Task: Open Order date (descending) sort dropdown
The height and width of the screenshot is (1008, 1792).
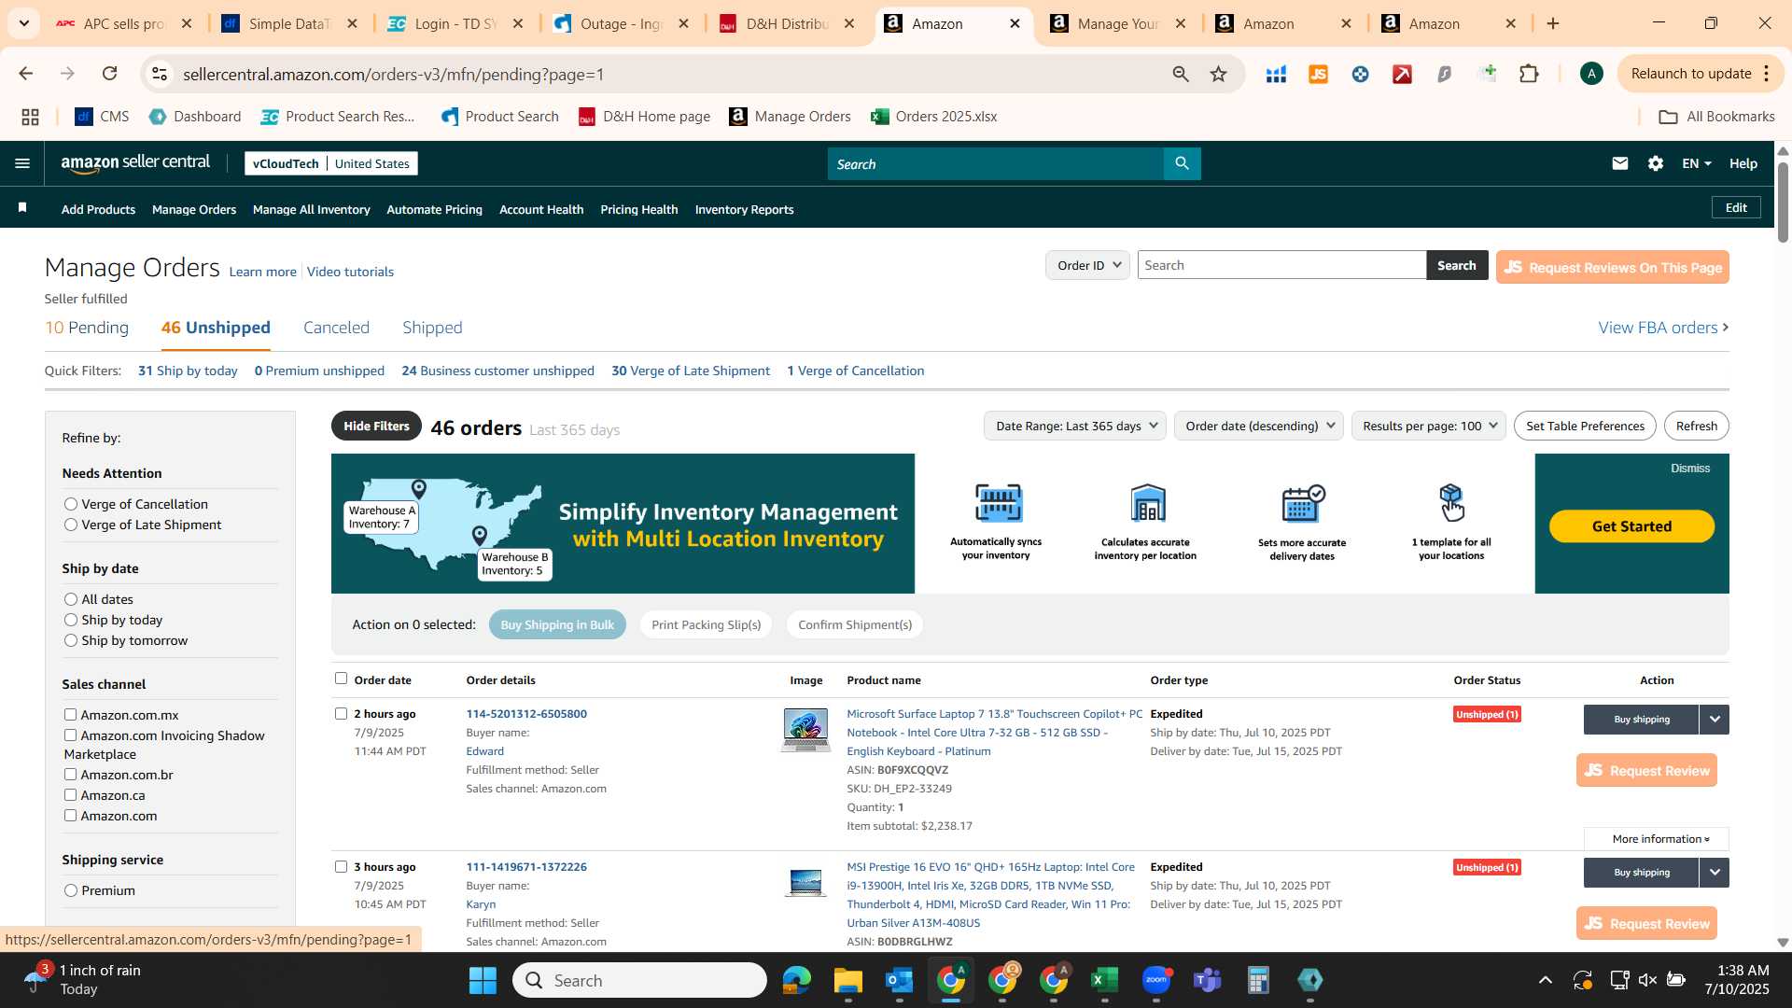Action: coord(1258,426)
